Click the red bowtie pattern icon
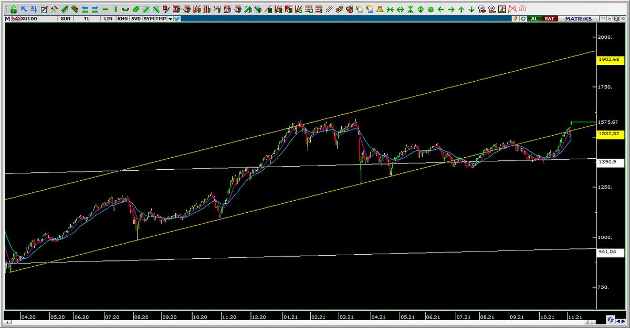Screen dimensions: 630x328 tap(512, 9)
